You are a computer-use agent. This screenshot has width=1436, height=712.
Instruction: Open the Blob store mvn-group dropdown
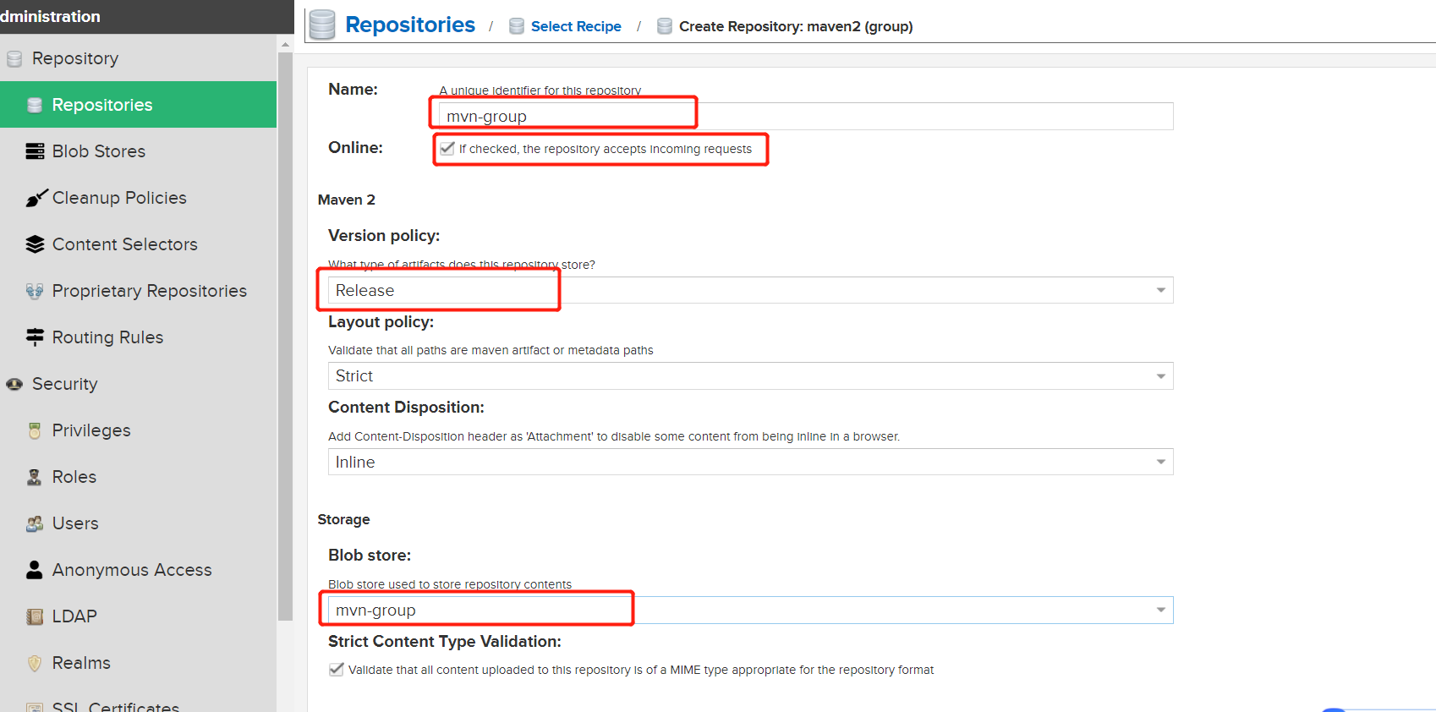click(x=750, y=611)
